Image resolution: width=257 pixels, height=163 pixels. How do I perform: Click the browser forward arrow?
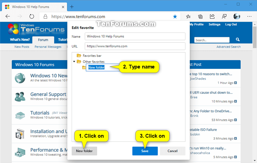[x=20, y=16]
